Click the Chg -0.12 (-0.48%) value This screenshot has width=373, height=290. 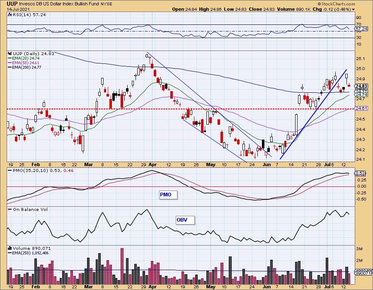(x=332, y=10)
